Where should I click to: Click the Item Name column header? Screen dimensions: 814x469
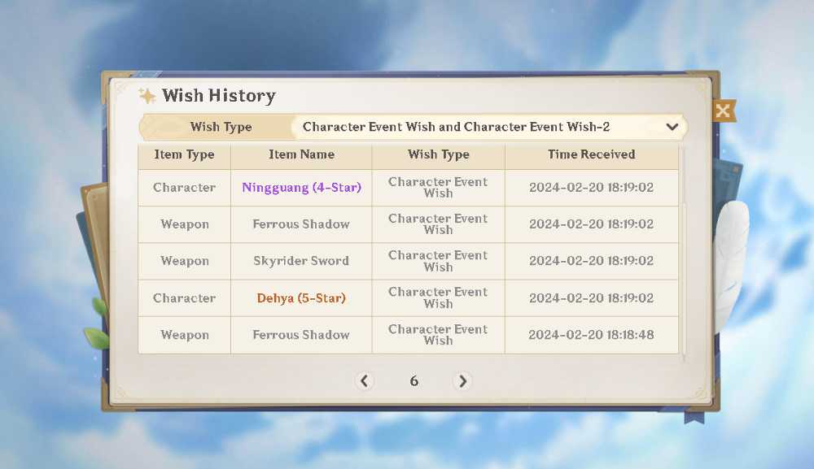[x=301, y=154]
